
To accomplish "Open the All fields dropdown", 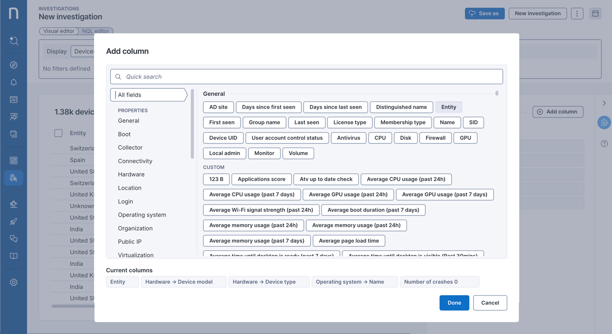I will click(149, 94).
